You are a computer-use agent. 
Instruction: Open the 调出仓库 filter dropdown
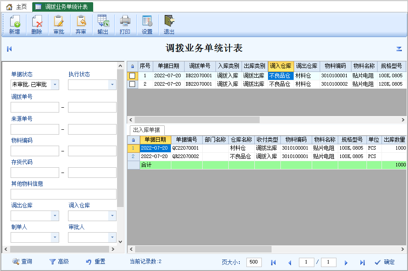tap(55, 215)
